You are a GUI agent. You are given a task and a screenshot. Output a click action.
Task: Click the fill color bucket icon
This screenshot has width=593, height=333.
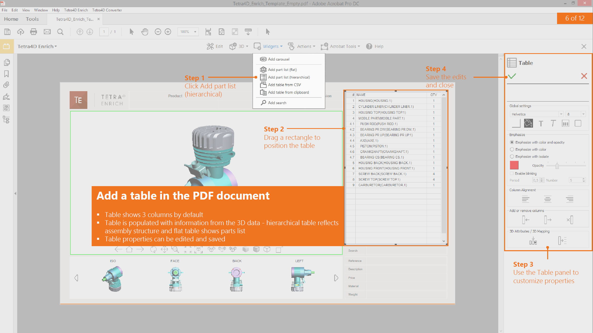[528, 123]
